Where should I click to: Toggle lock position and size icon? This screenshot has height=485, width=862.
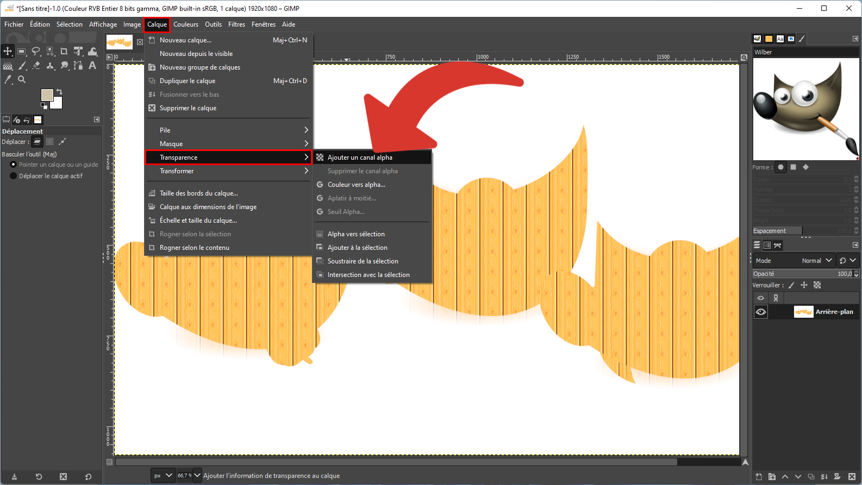tap(804, 285)
